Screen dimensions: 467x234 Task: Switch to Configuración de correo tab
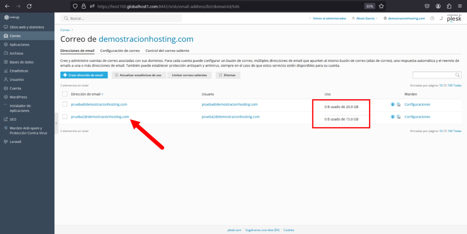120,51
